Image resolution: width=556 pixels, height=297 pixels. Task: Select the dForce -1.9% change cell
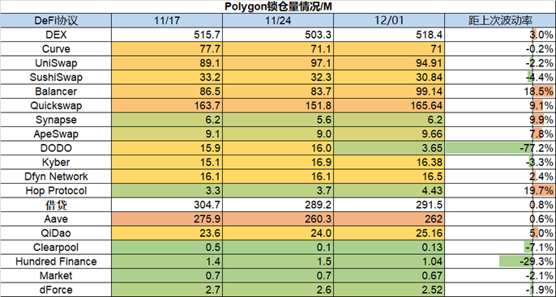pos(500,290)
